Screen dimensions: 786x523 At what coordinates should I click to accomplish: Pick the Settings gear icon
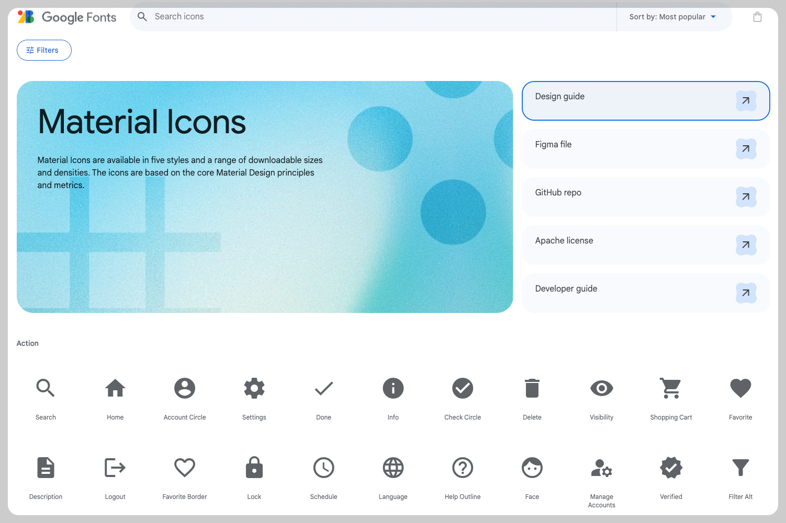(254, 388)
